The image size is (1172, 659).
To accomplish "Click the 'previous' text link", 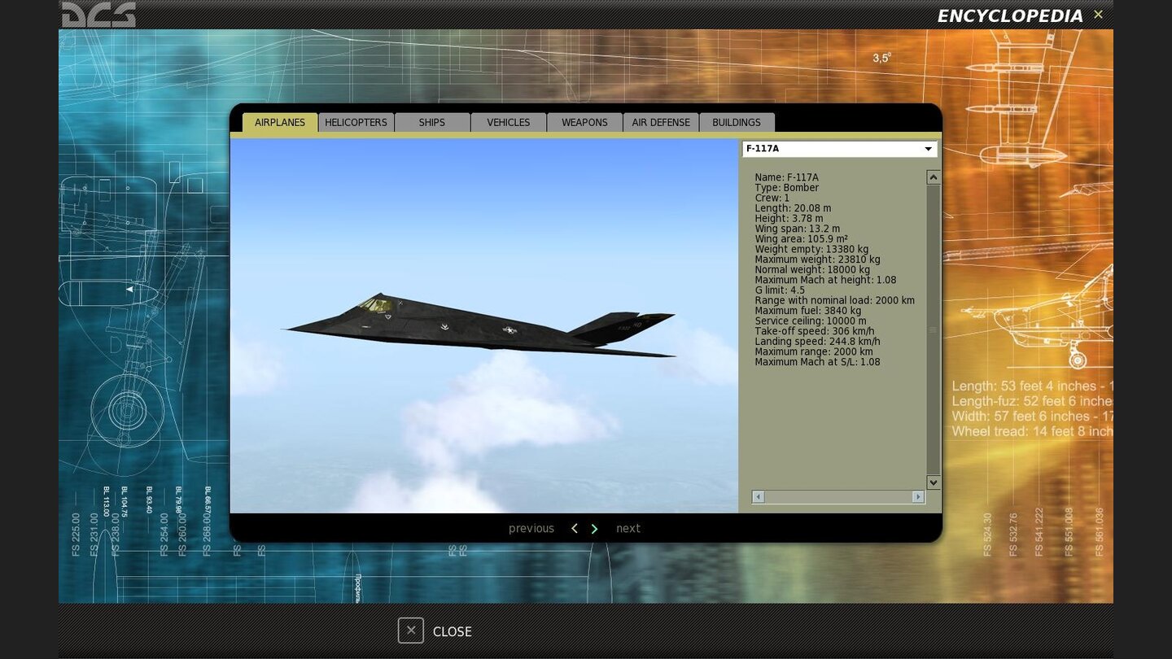I will 531,529.
